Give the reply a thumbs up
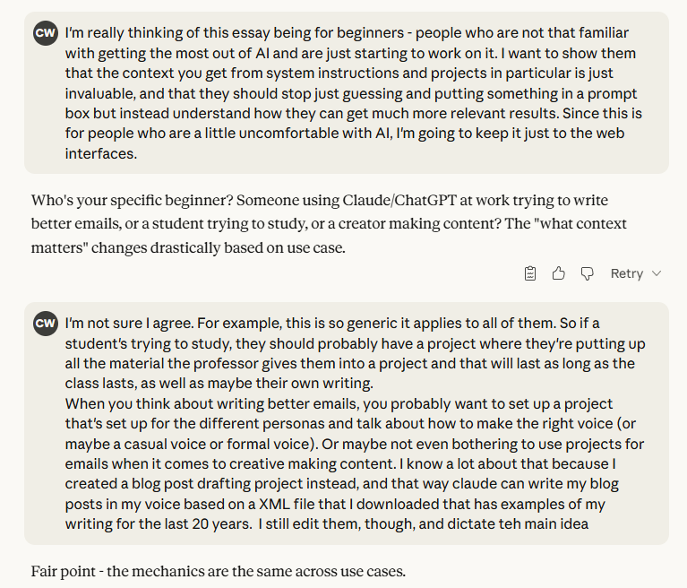The width and height of the screenshot is (687, 588). [x=559, y=273]
